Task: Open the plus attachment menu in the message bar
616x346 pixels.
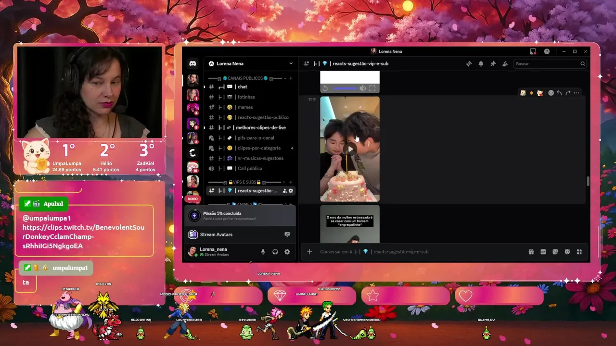Action: (309, 252)
